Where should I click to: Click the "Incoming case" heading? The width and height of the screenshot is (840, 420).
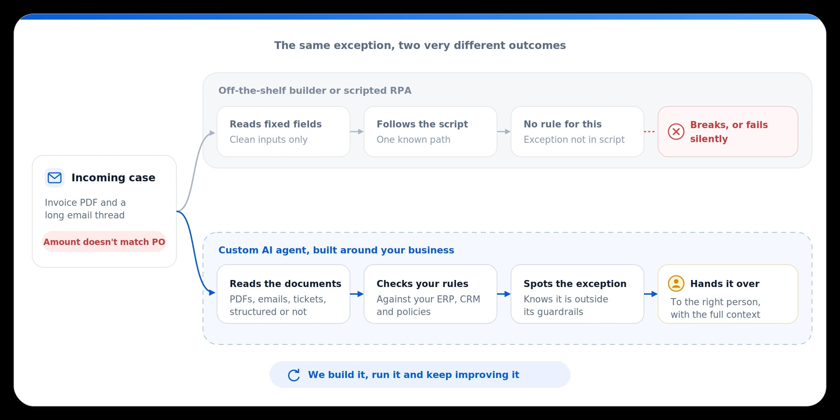click(x=113, y=178)
